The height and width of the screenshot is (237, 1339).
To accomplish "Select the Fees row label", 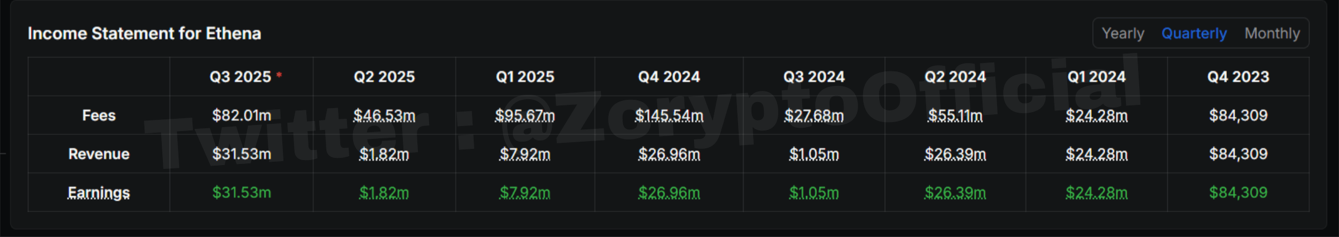I will 99,115.
